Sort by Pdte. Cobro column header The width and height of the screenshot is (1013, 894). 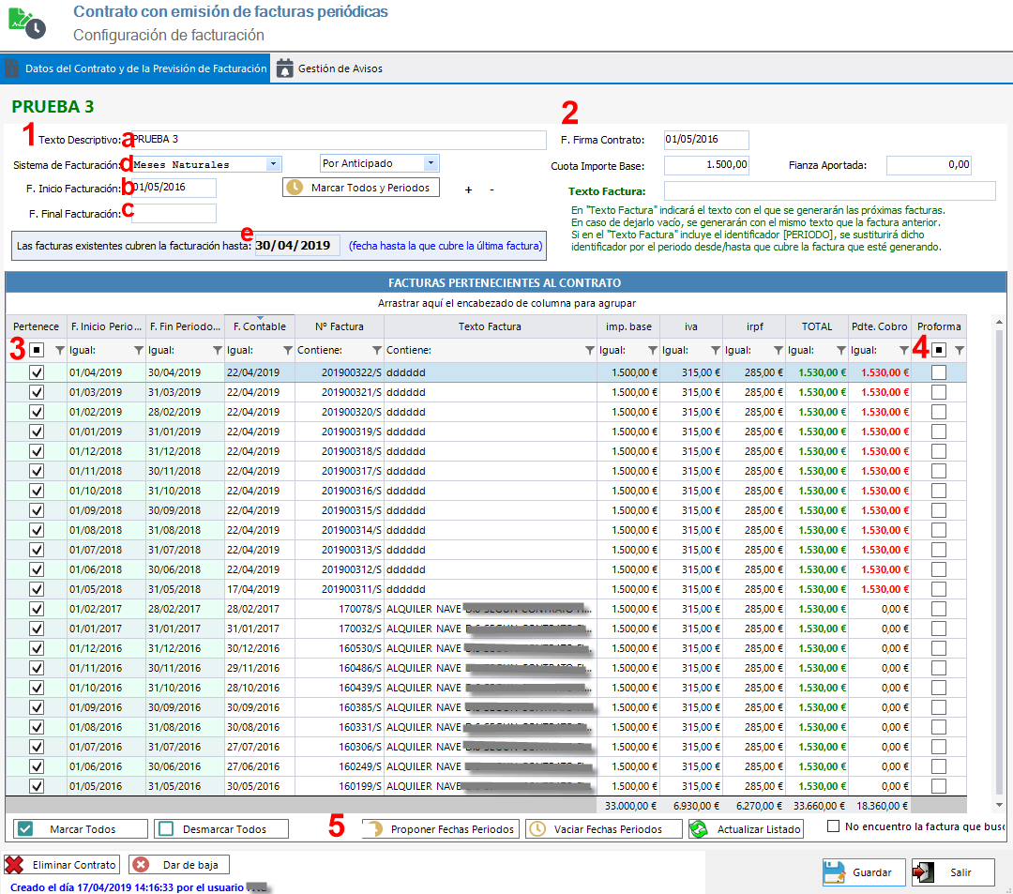pyautogui.click(x=879, y=326)
